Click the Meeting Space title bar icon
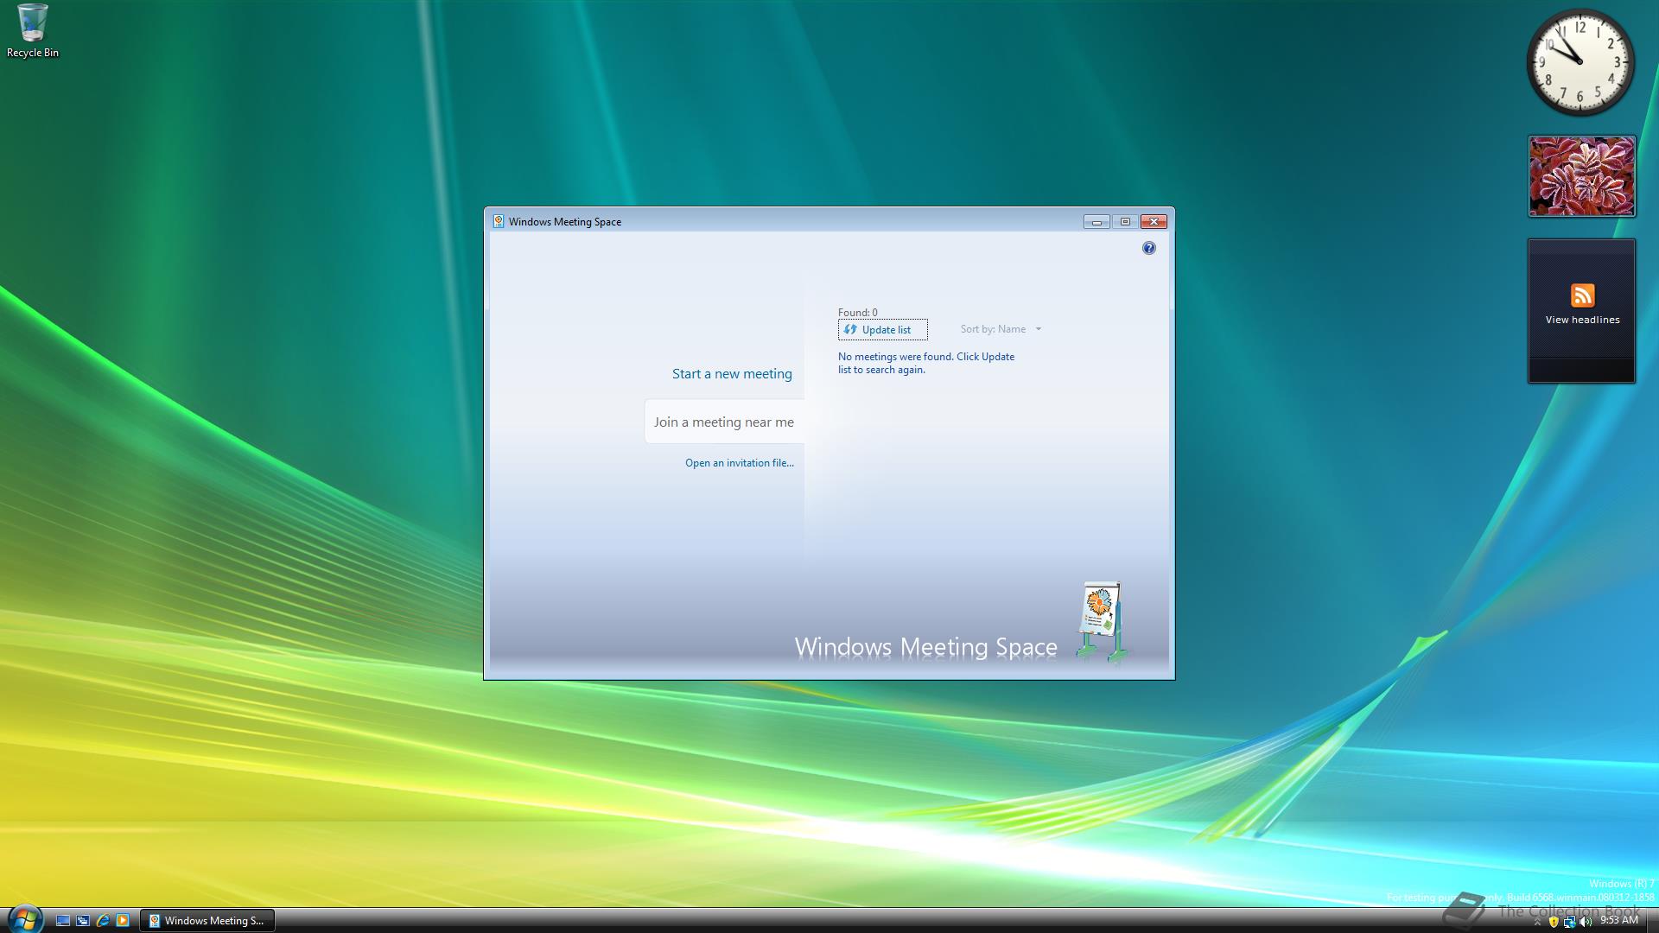The width and height of the screenshot is (1659, 933). [499, 221]
